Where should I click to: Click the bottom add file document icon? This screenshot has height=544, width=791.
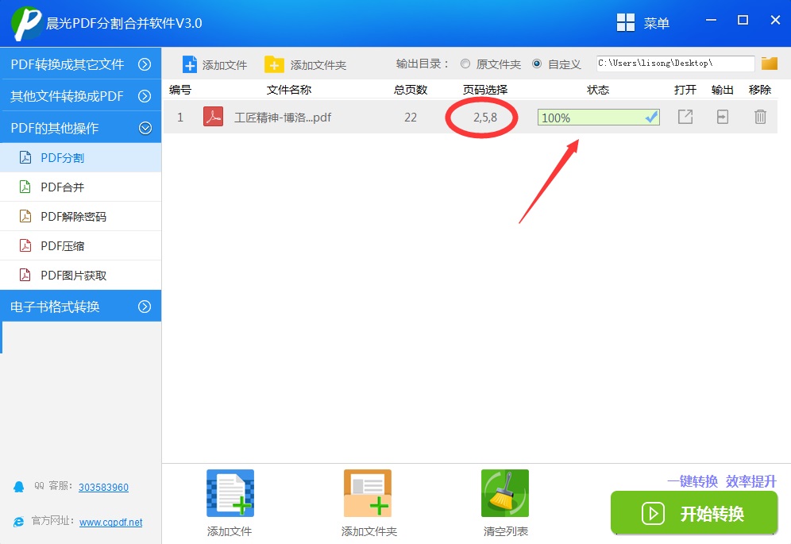click(x=230, y=493)
